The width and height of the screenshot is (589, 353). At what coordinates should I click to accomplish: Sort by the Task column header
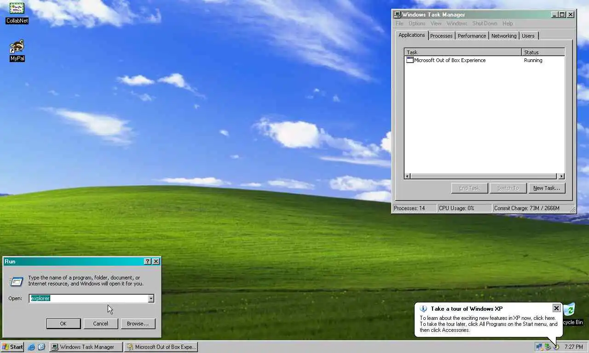[463, 52]
